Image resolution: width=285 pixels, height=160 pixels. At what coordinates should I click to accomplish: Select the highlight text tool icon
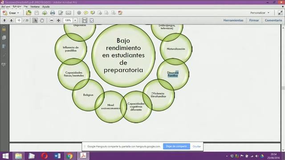[93, 13]
